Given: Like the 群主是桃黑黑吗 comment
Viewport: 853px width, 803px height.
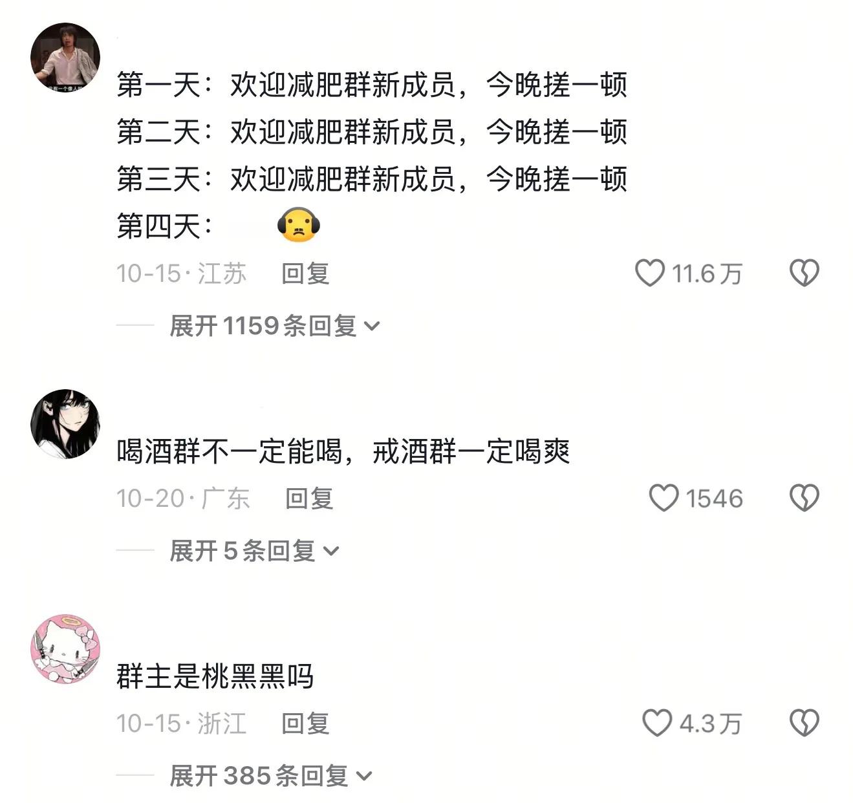Looking at the screenshot, I should click(657, 723).
